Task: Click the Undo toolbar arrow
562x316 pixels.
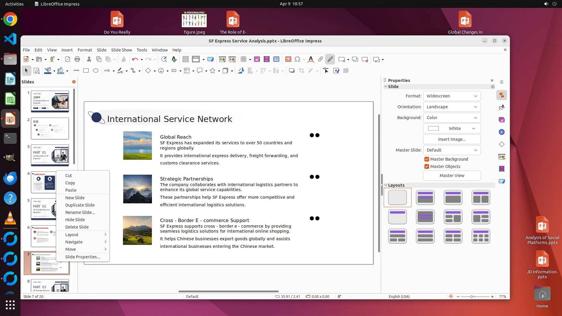Action: pyautogui.click(x=135, y=59)
